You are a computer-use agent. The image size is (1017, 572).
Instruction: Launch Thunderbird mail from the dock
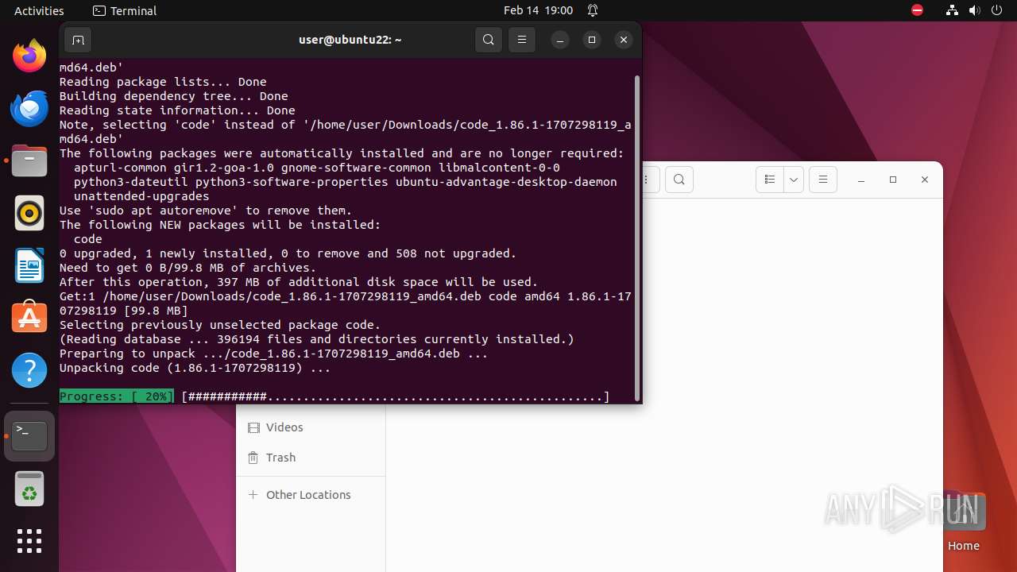[x=29, y=109]
